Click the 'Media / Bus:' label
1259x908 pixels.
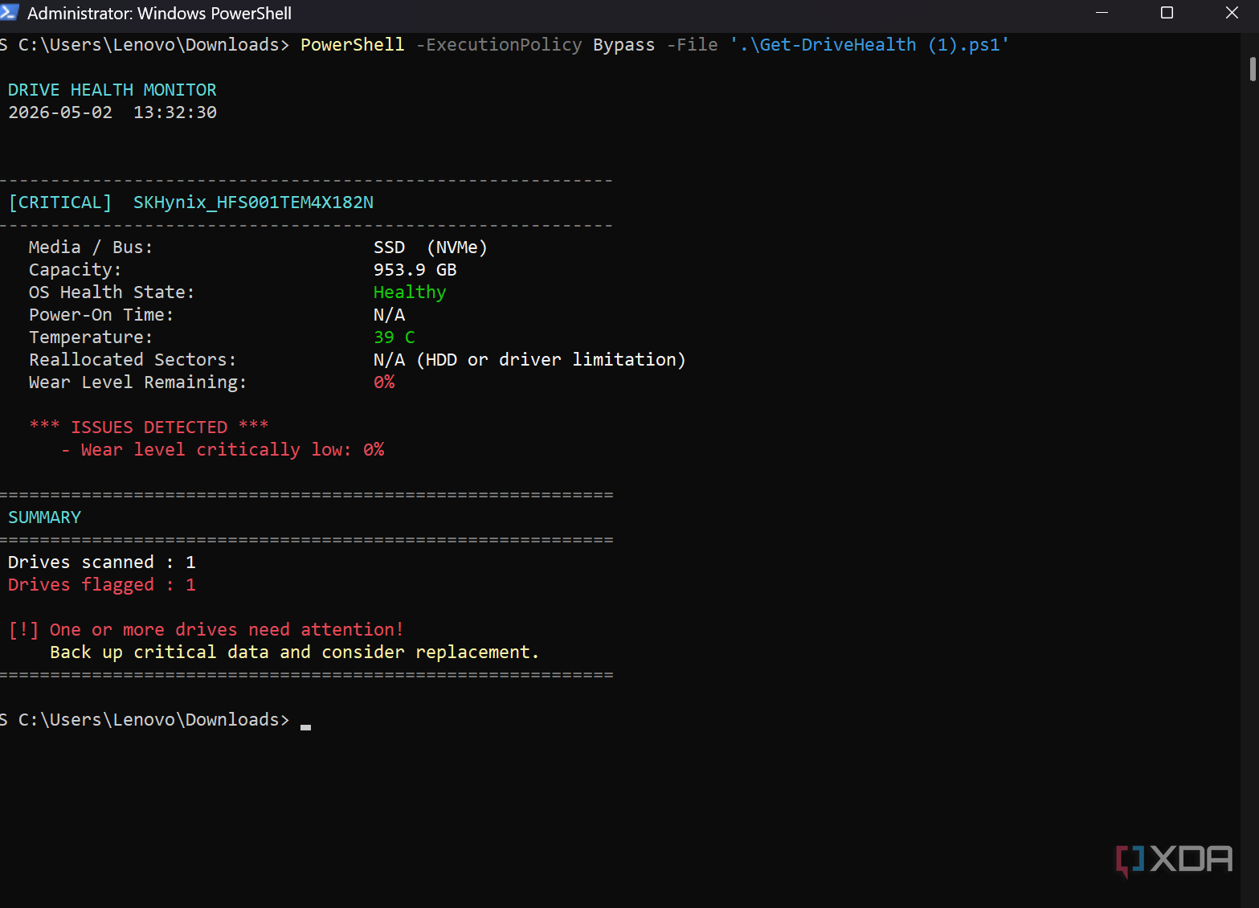coord(91,247)
